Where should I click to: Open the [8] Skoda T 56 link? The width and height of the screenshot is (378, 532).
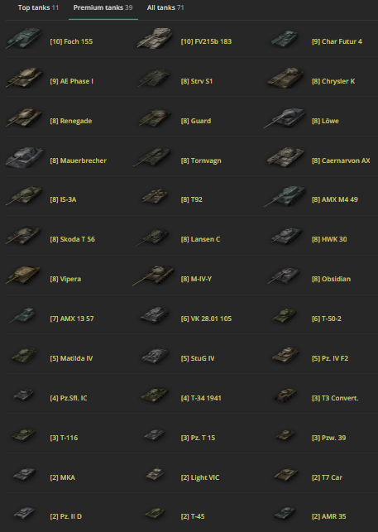(x=72, y=239)
